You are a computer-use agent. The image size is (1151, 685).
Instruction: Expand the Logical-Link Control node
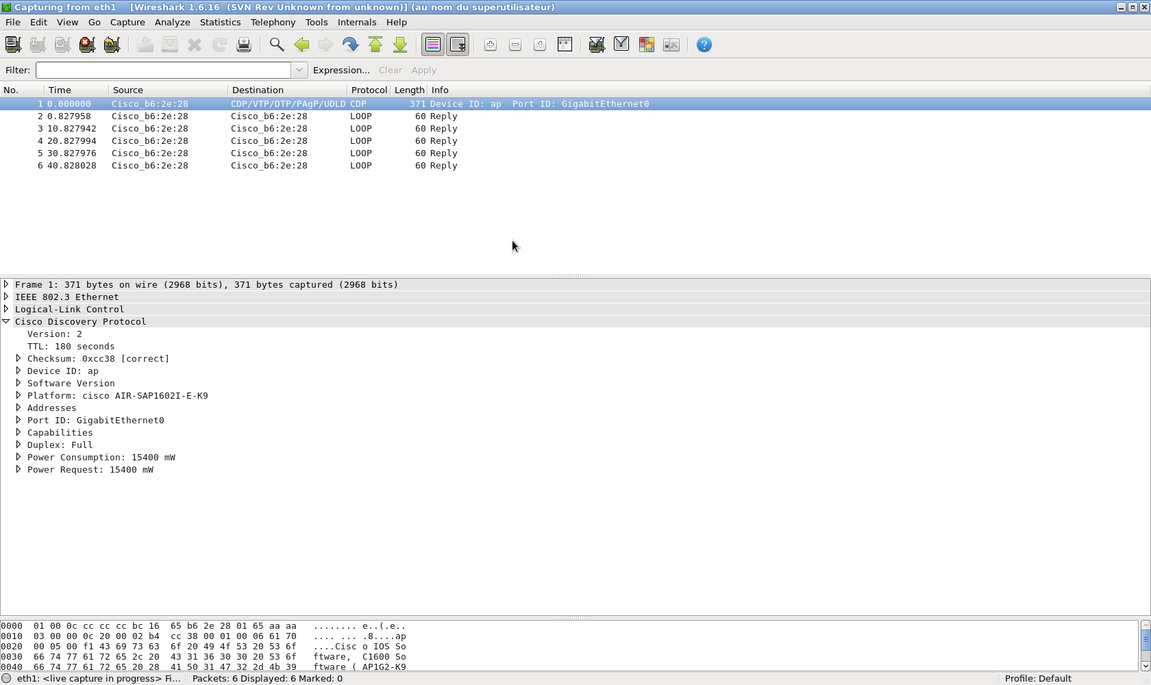pos(6,309)
